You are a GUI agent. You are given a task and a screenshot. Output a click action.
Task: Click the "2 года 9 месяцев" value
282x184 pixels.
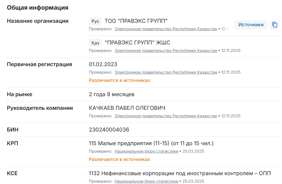pyautogui.click(x=112, y=95)
